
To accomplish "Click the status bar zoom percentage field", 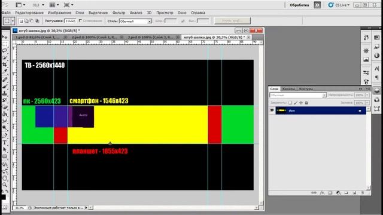I will 20,208.
